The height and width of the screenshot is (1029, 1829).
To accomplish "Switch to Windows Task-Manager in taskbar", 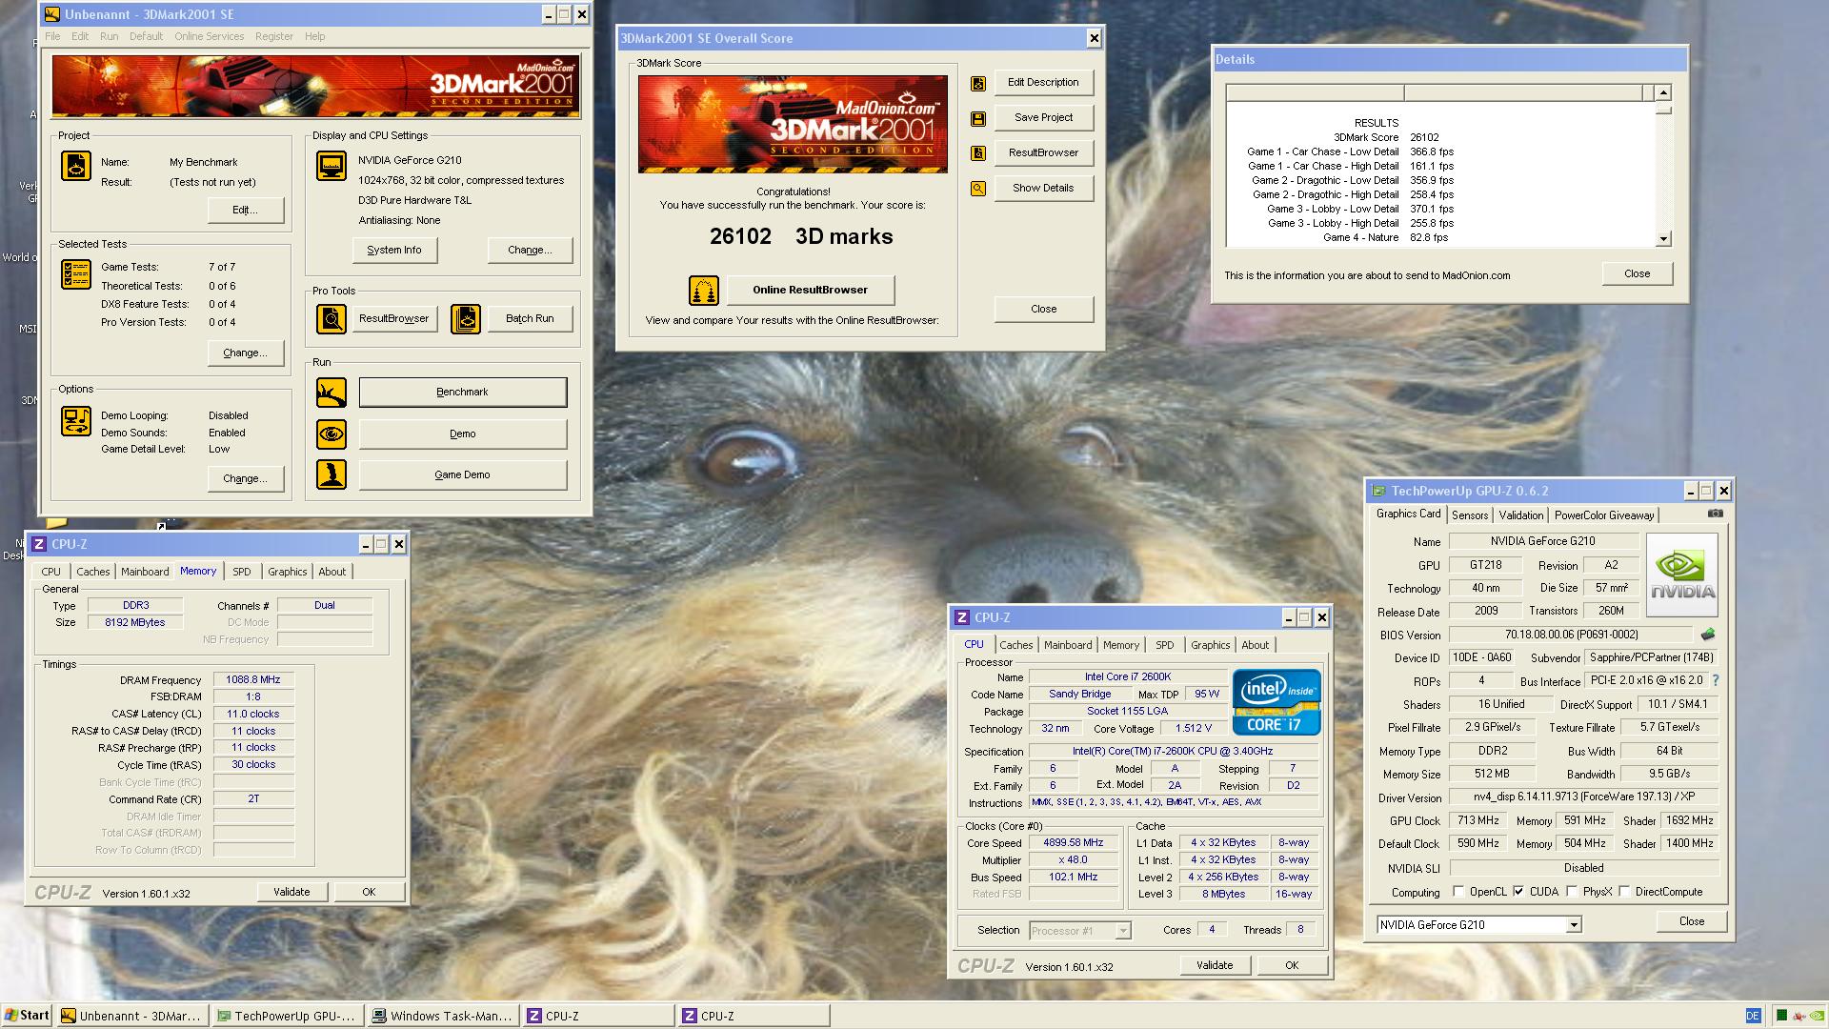I will click(x=445, y=1017).
